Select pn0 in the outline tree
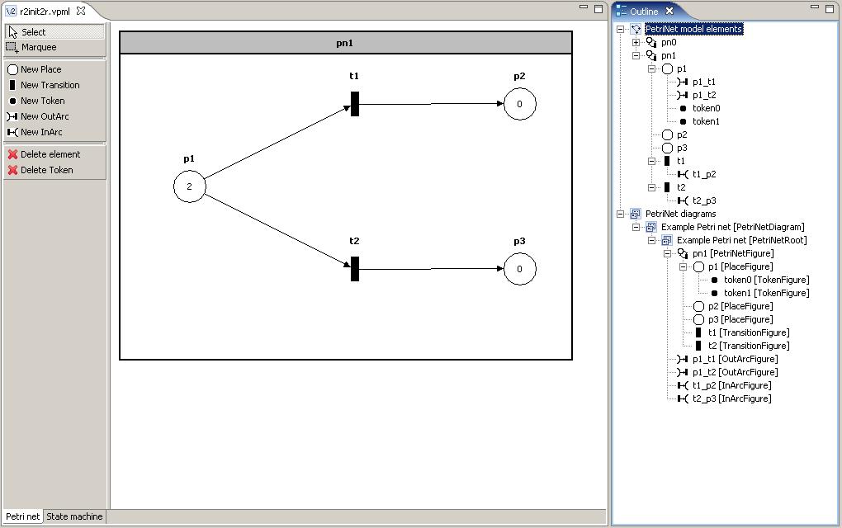Screen dimensions: 842x528 (x=669, y=42)
